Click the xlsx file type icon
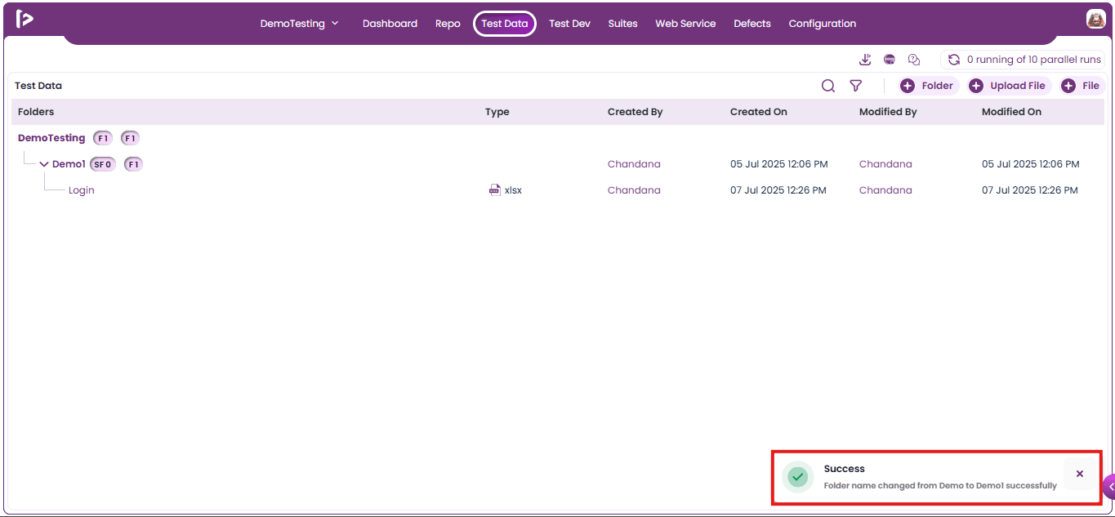The image size is (1115, 517). (x=495, y=190)
